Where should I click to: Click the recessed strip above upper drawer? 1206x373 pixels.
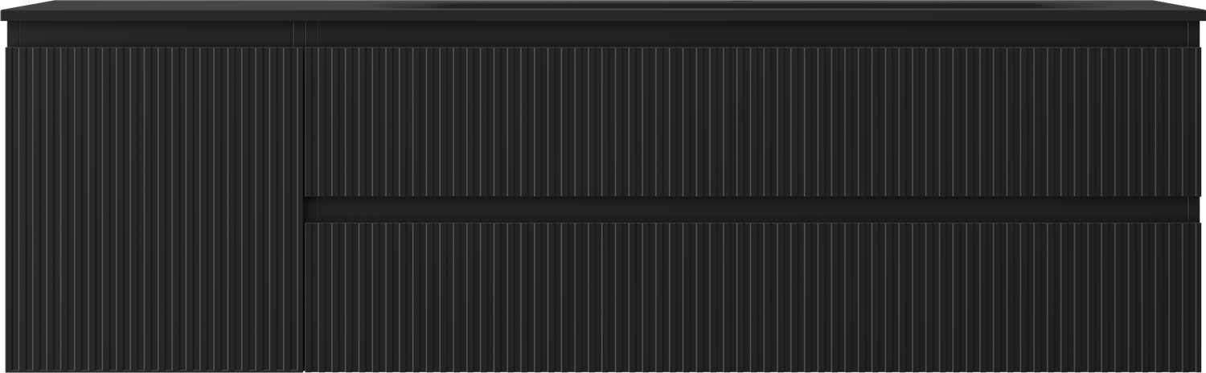[x=748, y=34]
